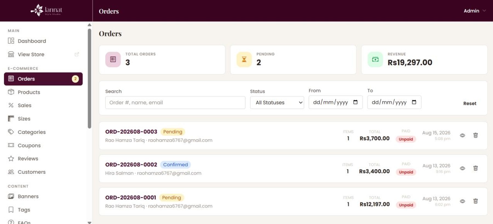Viewport: 493px width, 224px height.
Task: Remove order ORD-202608-0001 using trash icon
Action: click(x=475, y=201)
